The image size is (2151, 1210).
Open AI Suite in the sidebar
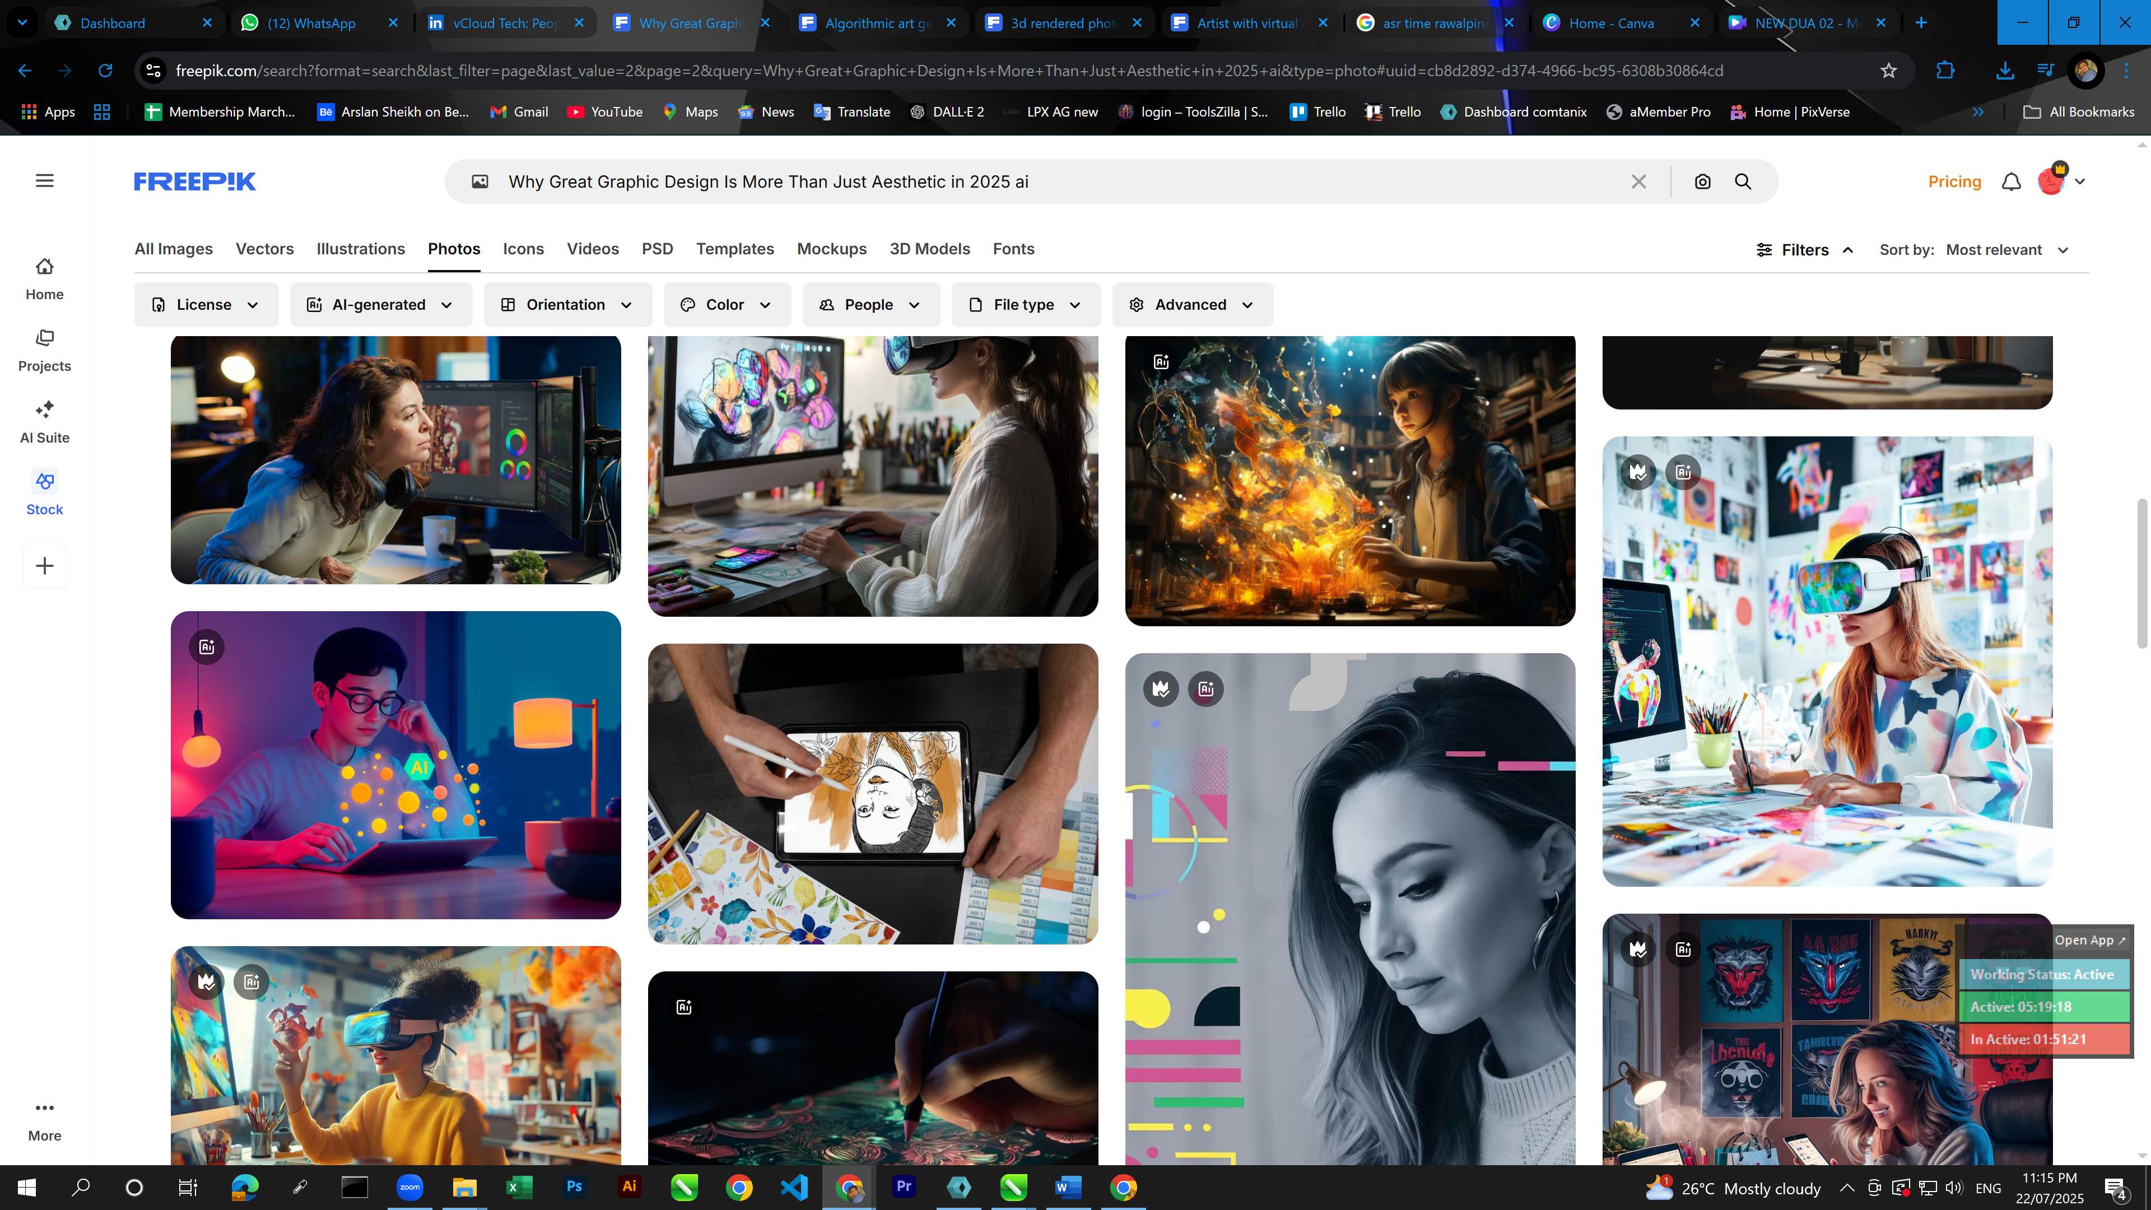[x=44, y=422]
